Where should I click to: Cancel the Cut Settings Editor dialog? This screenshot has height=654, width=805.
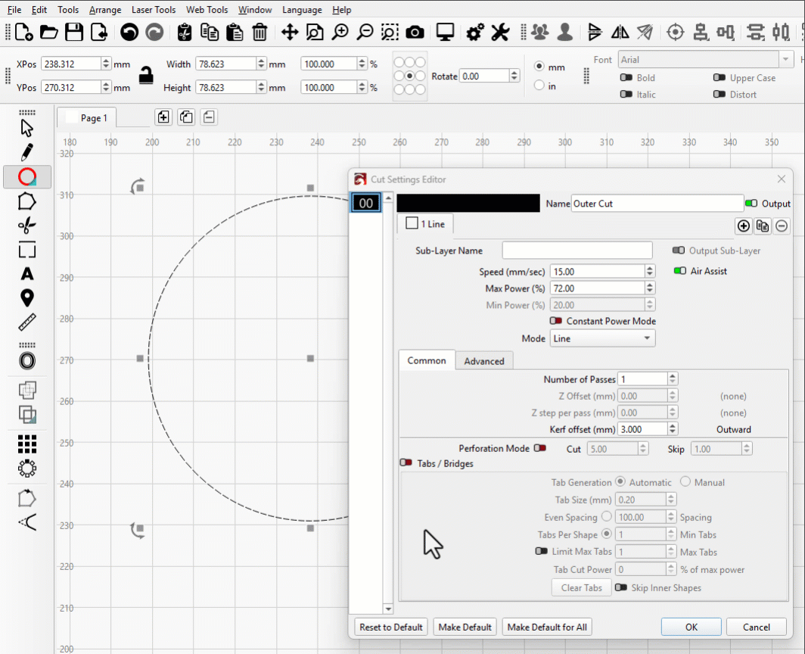coord(757,627)
